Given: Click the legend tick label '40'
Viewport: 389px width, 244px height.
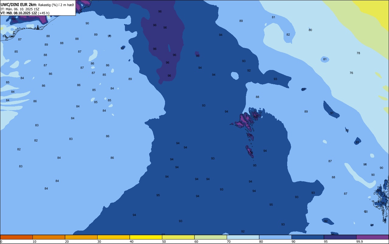Looking at the screenshot, I should pyautogui.click(x=132, y=242).
